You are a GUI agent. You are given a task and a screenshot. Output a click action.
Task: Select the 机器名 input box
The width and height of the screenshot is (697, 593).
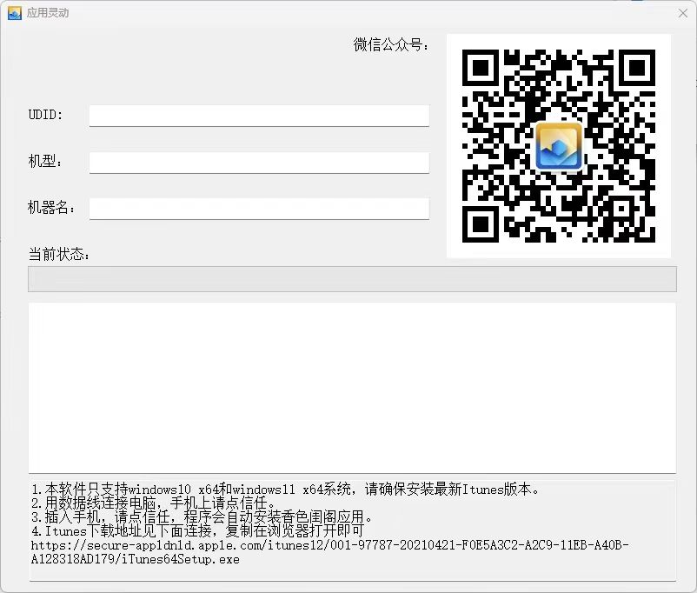(x=259, y=209)
